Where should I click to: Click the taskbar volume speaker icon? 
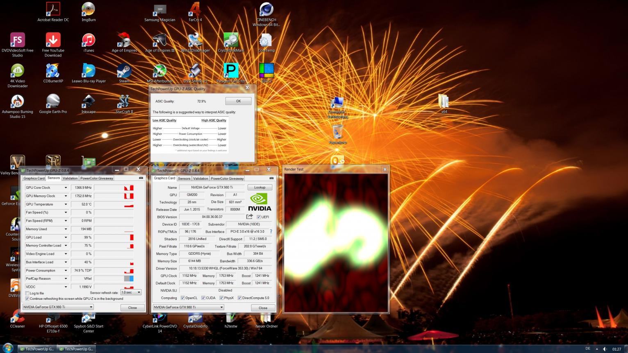point(605,349)
